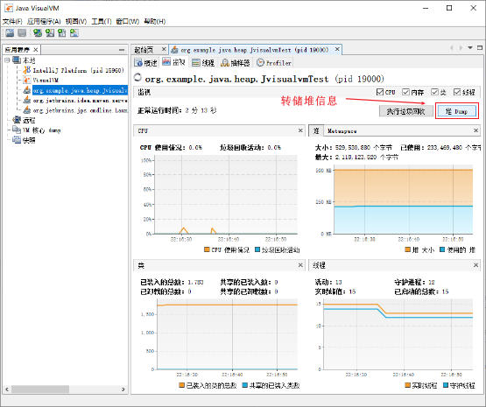Close the CPU chart panel
The width and height of the screenshot is (486, 407).
coord(300,130)
